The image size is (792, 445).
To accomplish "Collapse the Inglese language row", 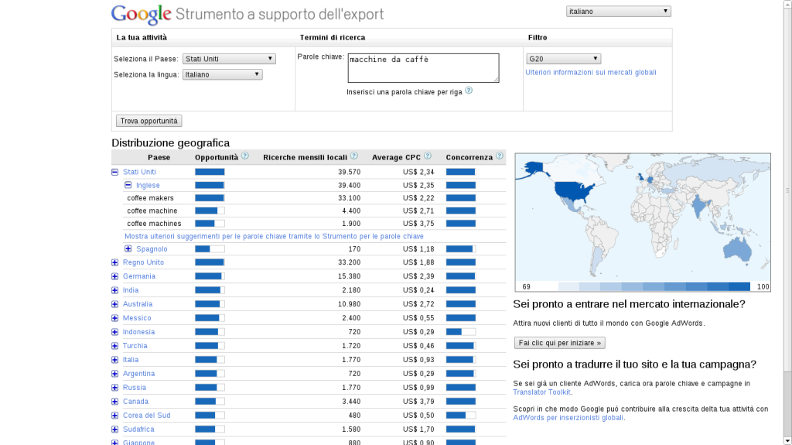I will [128, 185].
